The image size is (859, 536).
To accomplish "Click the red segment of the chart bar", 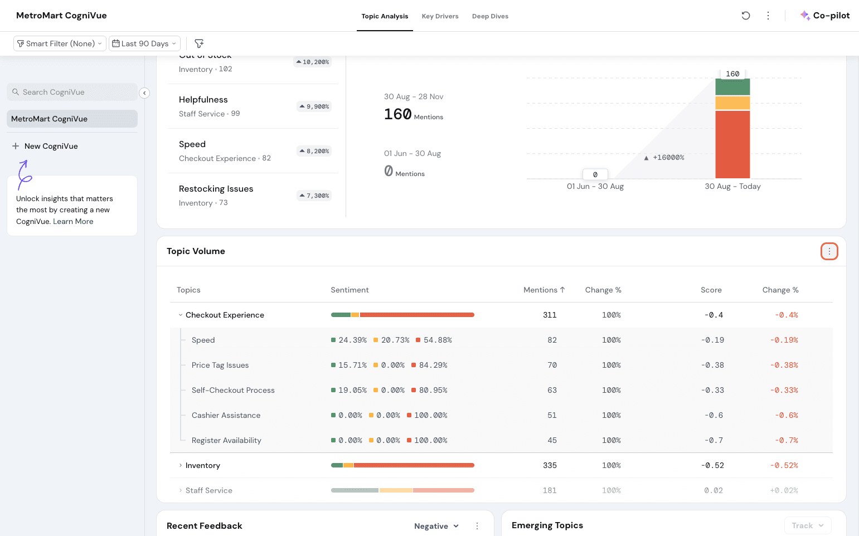I will pyautogui.click(x=732, y=144).
